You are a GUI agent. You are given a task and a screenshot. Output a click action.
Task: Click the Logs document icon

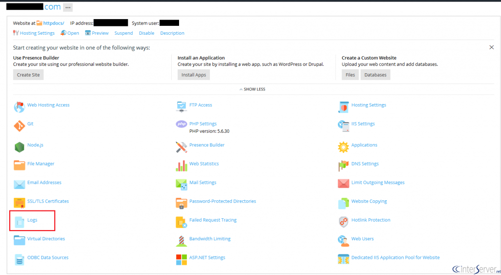(20, 222)
